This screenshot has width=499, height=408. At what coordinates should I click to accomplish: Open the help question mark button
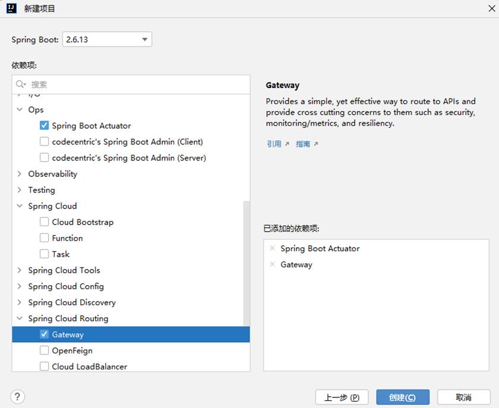coord(17,397)
